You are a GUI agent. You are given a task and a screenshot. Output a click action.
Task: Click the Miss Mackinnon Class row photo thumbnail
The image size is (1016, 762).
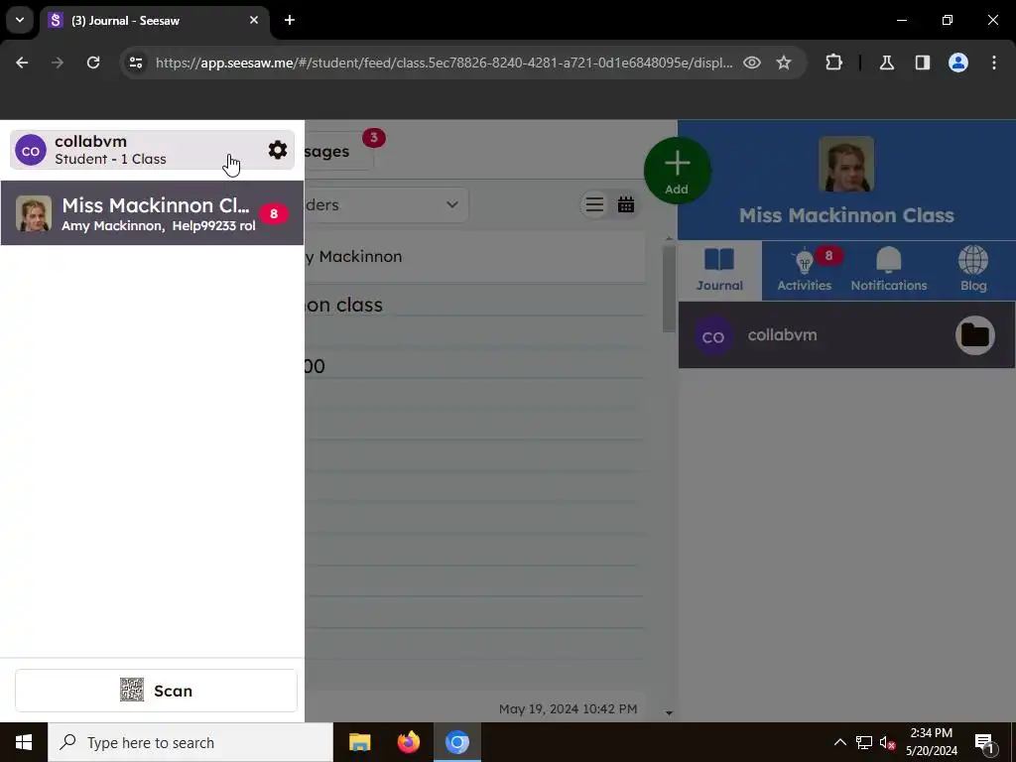click(34, 214)
